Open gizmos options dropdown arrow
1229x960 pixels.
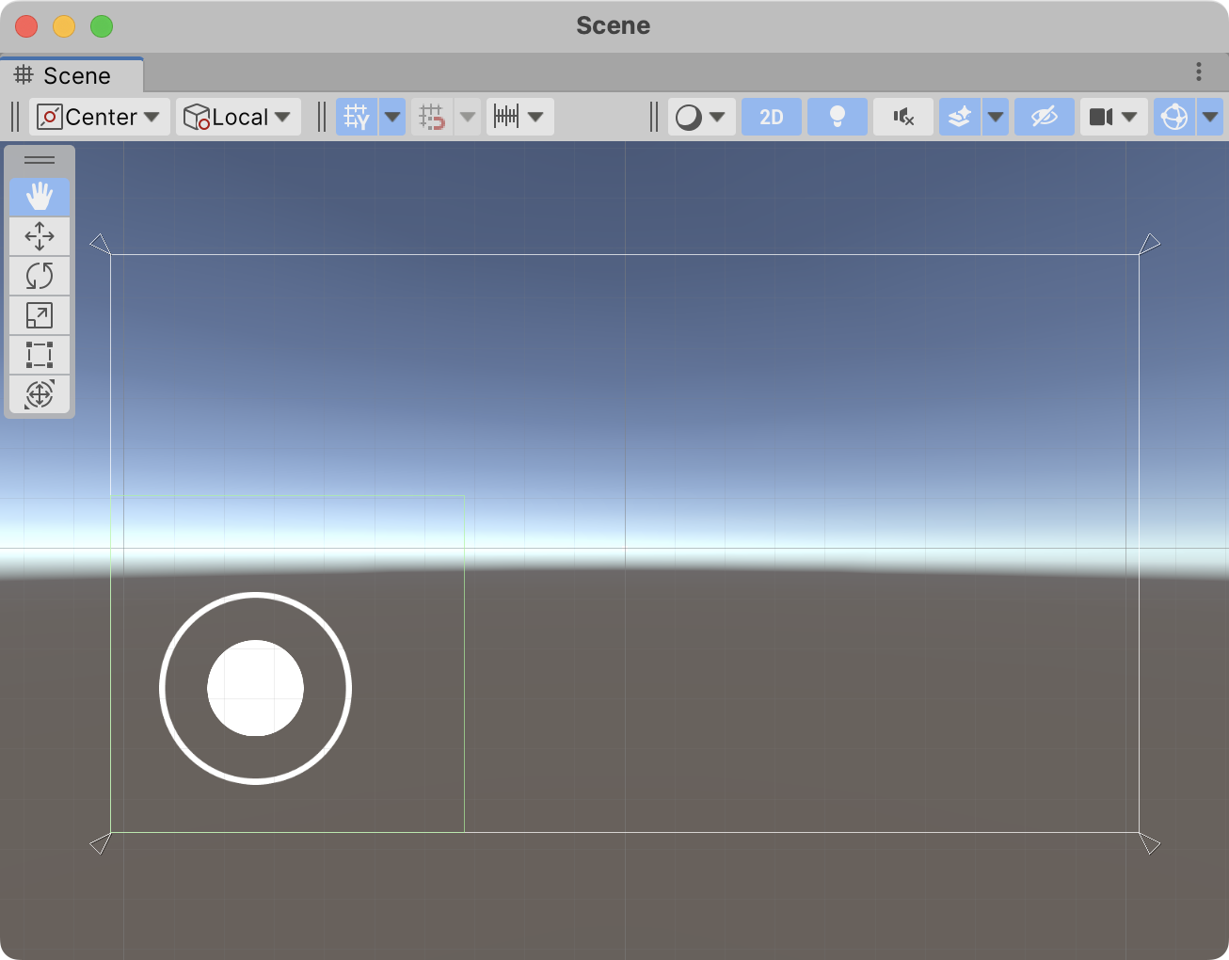[x=1210, y=117]
